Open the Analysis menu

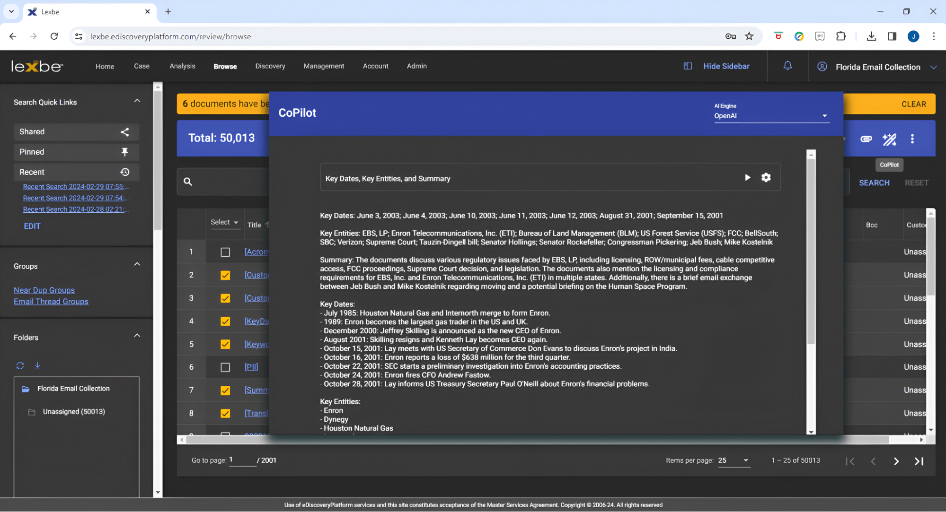(x=182, y=66)
